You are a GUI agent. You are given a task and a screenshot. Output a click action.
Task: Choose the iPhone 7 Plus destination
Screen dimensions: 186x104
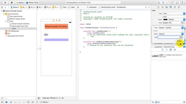tap(32, 3)
